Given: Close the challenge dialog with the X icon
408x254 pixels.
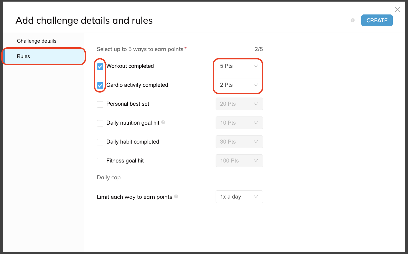Looking at the screenshot, I should (x=397, y=10).
